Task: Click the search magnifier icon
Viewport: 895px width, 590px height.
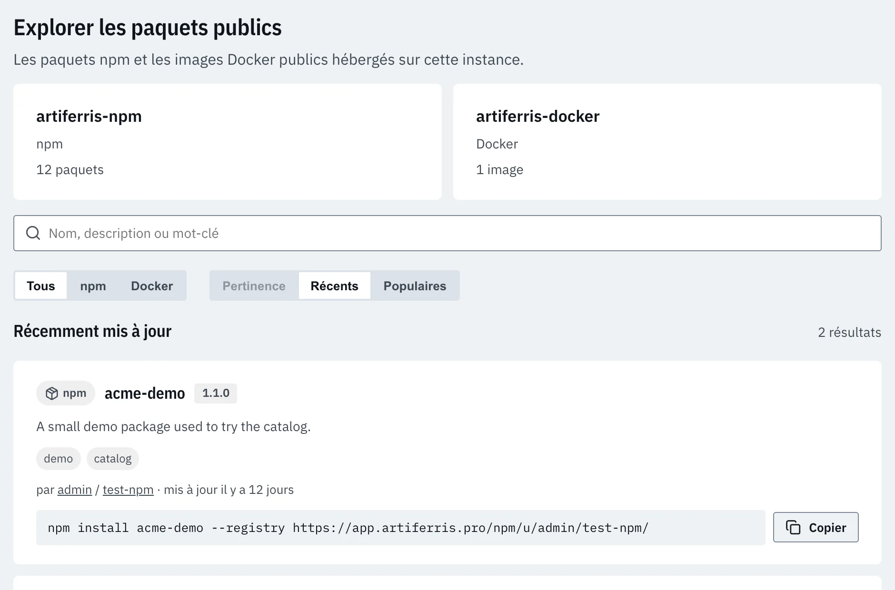Action: click(33, 233)
